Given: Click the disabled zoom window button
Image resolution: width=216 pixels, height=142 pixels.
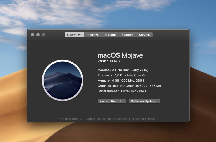Looking at the screenshot, I should (44, 35).
